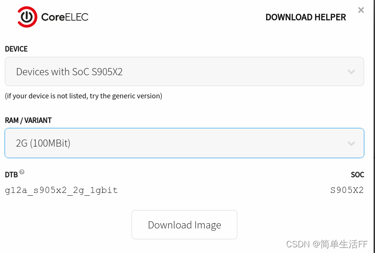Close the Download Helper dialog

(x=361, y=10)
